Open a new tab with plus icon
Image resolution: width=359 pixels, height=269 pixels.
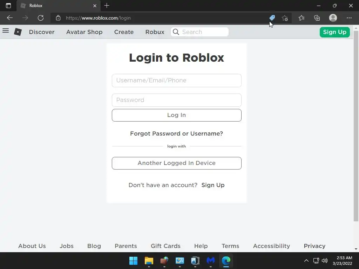pyautogui.click(x=107, y=6)
